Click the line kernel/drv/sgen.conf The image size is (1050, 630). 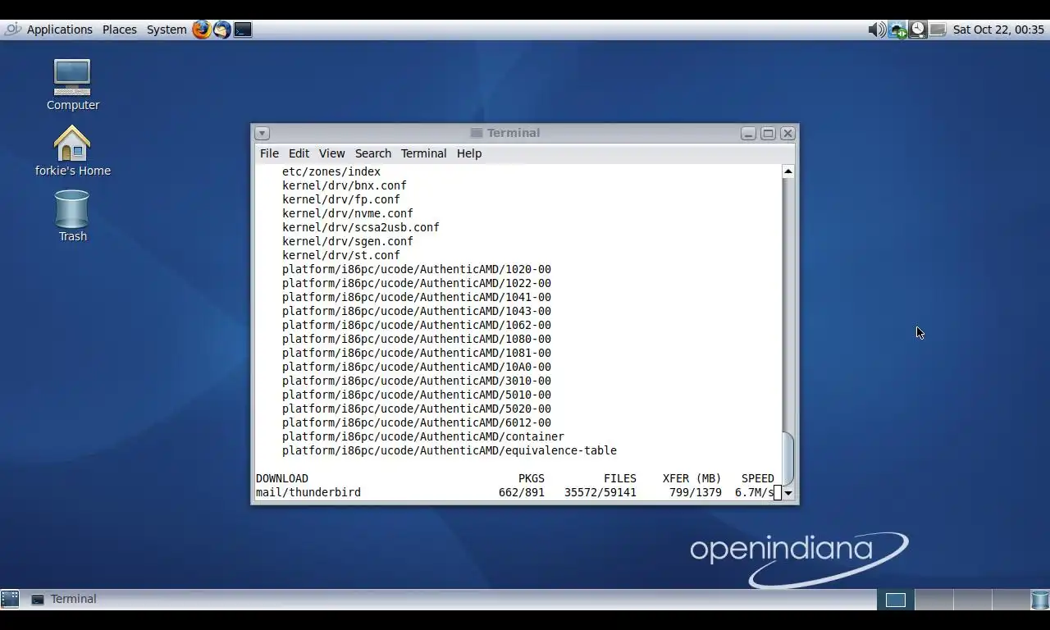point(348,241)
